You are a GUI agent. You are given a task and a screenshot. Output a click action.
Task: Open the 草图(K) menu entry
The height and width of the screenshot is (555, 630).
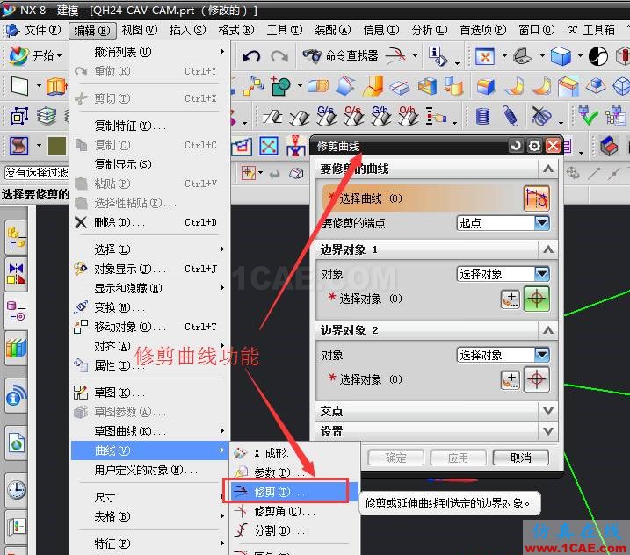149,393
